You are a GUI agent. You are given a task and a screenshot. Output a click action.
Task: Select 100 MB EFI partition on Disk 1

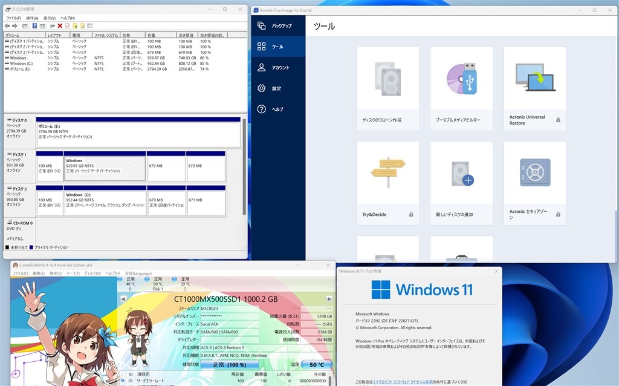tap(50, 166)
